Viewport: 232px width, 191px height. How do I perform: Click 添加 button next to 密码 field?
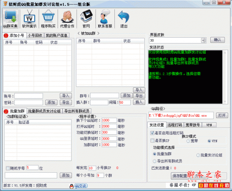(x=51, y=102)
